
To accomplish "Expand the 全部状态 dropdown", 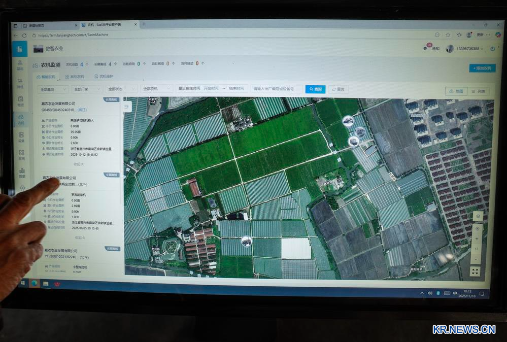I will coord(122,89).
